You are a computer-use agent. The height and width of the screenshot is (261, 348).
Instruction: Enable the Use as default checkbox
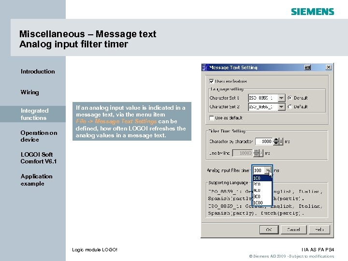[x=212, y=118]
